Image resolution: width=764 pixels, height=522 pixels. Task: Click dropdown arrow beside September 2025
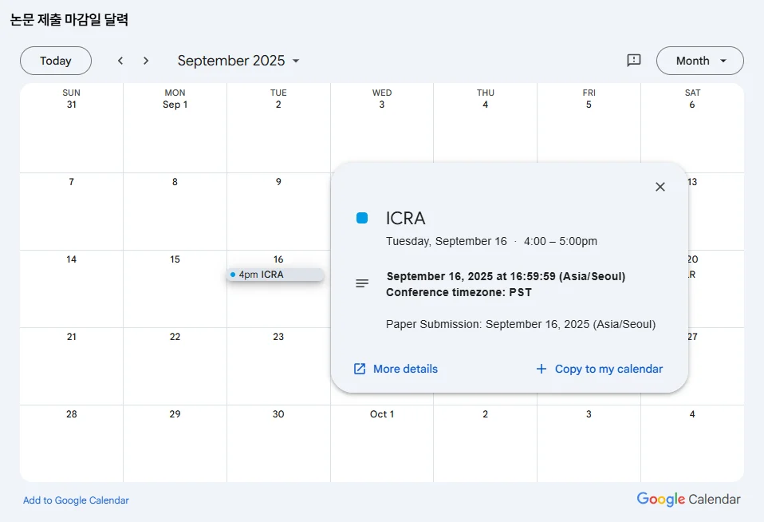296,61
